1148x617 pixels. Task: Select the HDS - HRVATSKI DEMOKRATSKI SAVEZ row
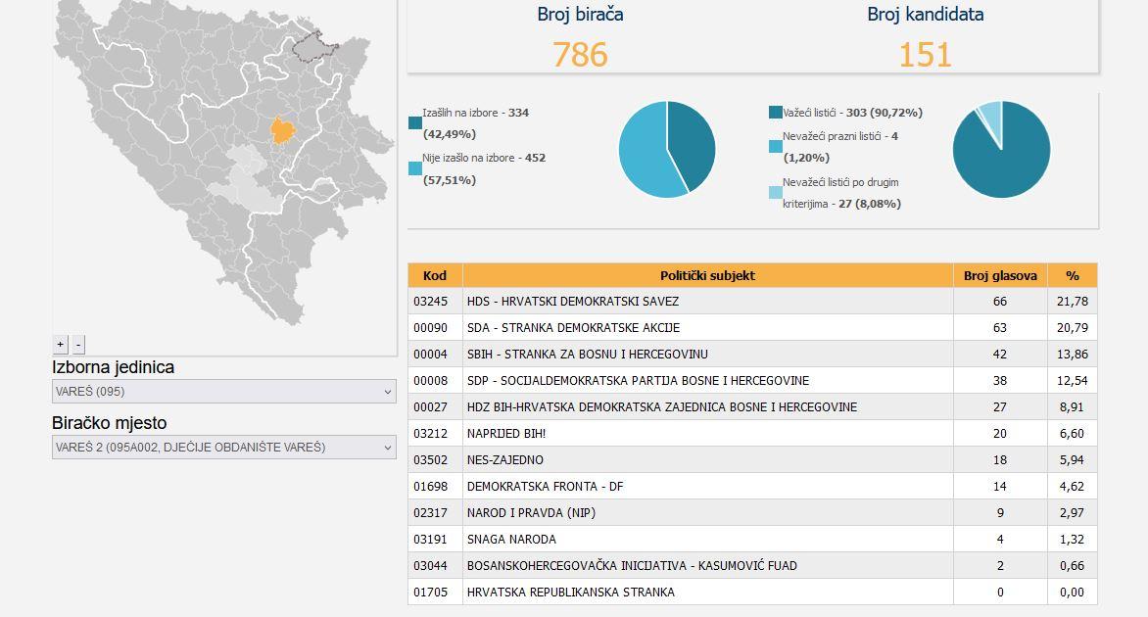[752, 302]
